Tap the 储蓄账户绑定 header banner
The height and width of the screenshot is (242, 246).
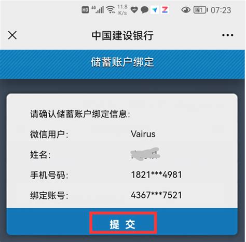coord(122,64)
